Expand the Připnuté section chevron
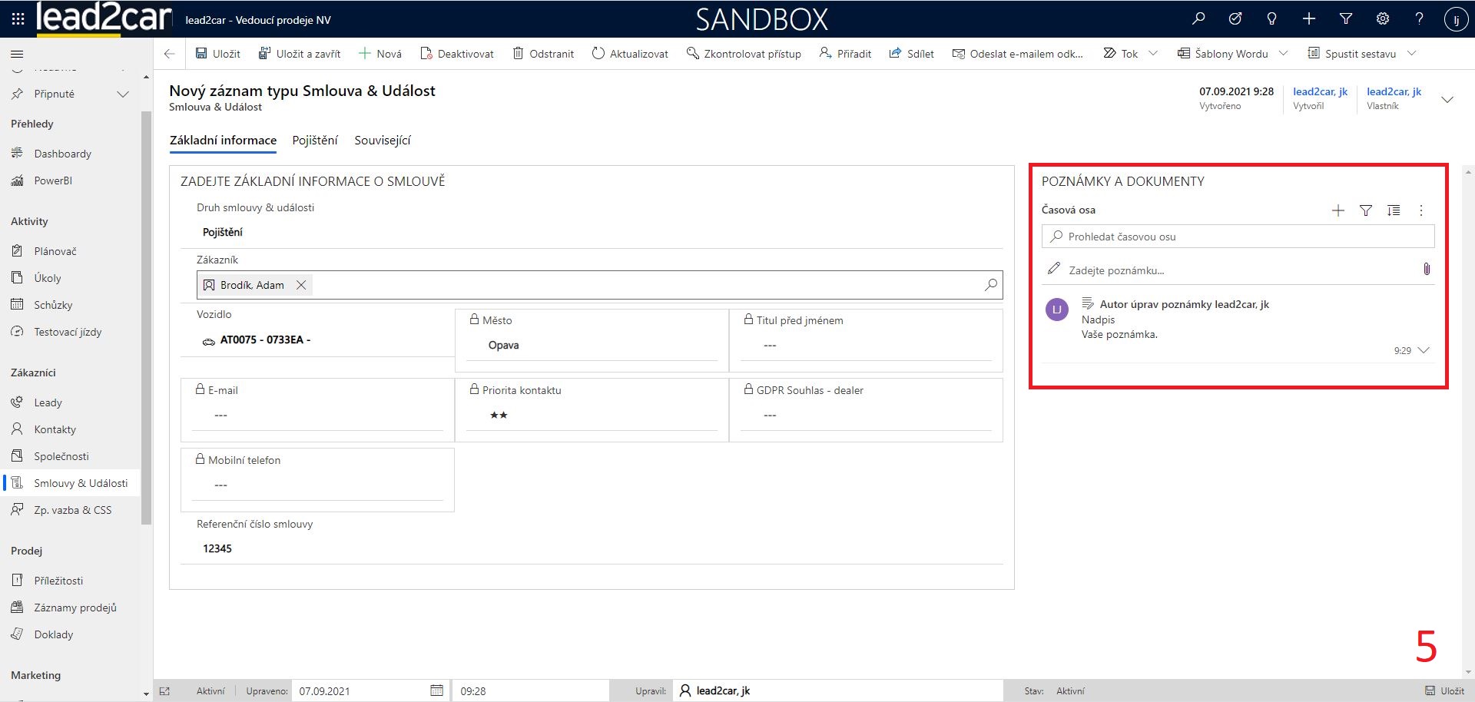Viewport: 1475px width, 702px height. point(122,94)
